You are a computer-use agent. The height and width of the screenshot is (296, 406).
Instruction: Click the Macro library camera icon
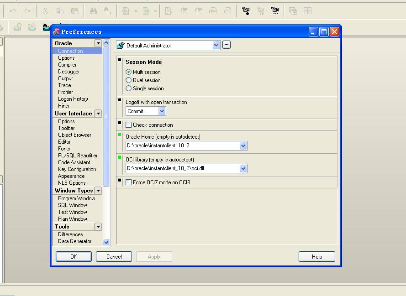[275, 11]
